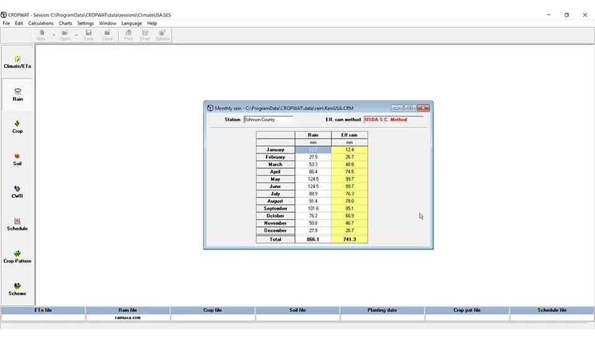This screenshot has width=595, height=339.
Task: Open the Calculations menu
Action: click(41, 24)
